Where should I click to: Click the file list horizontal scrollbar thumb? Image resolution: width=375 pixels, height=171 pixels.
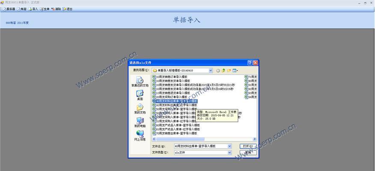(180, 139)
